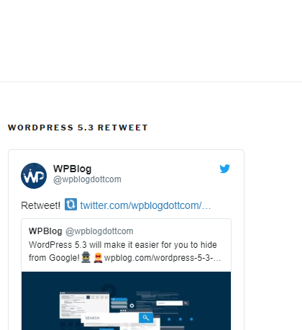Click @wpblogdottcom handle in quoted tweet
Viewport: 302px width, 330px height.
[99, 231]
